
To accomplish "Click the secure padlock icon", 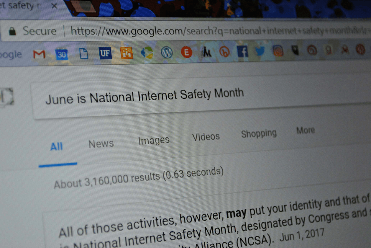I will click(12, 31).
